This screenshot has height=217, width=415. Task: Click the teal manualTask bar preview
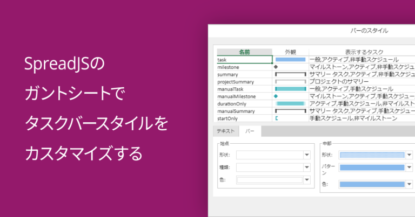pyautogui.click(x=290, y=89)
